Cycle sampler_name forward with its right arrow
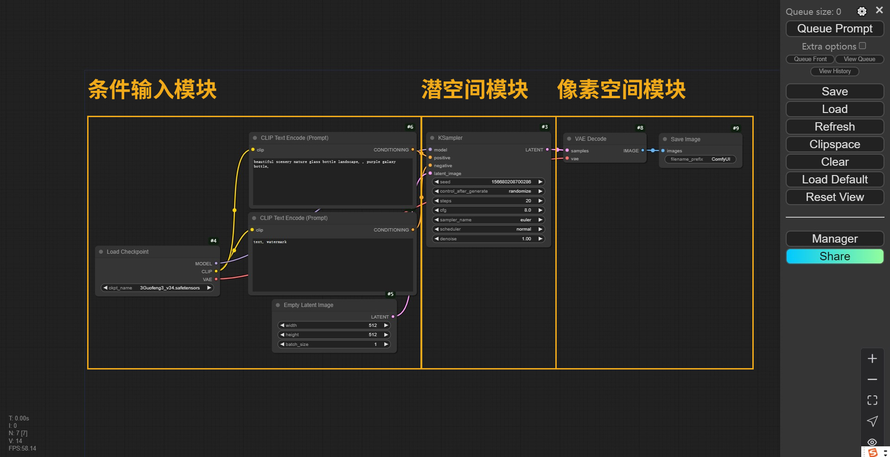This screenshot has width=890, height=457. coord(540,219)
